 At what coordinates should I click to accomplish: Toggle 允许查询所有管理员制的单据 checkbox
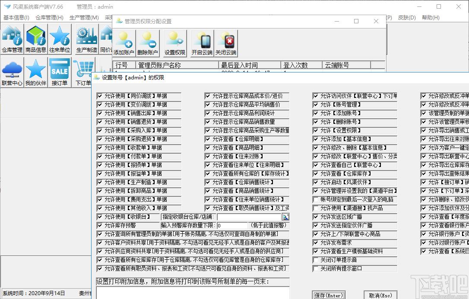click(100, 234)
